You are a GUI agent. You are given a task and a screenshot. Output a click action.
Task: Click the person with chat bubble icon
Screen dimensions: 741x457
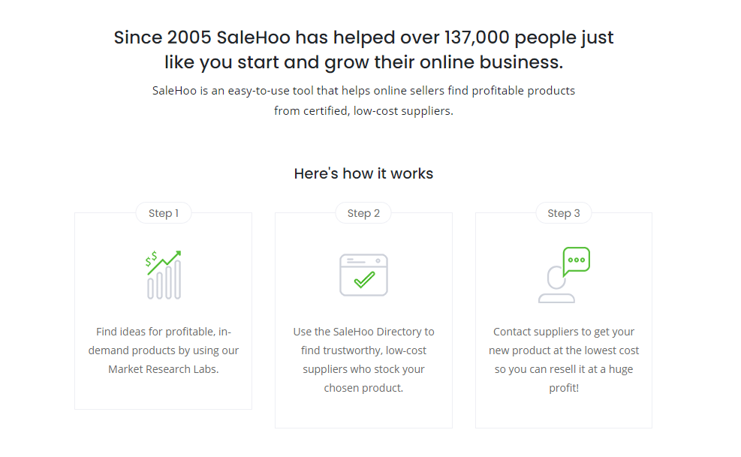pos(564,275)
